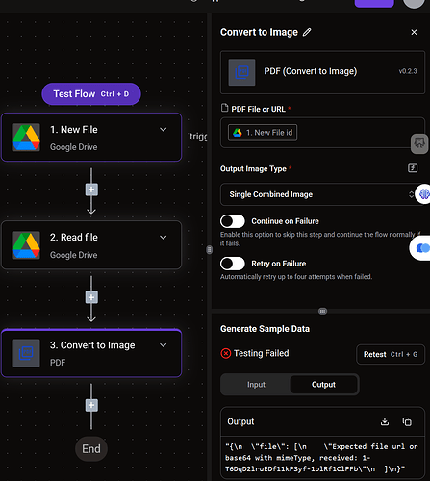The height and width of the screenshot is (481, 430).
Task: Select the Output tab
Action: pos(323,385)
